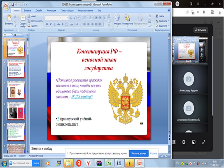
Task: Switch to the Дизайн tab
Action: point(39,10)
